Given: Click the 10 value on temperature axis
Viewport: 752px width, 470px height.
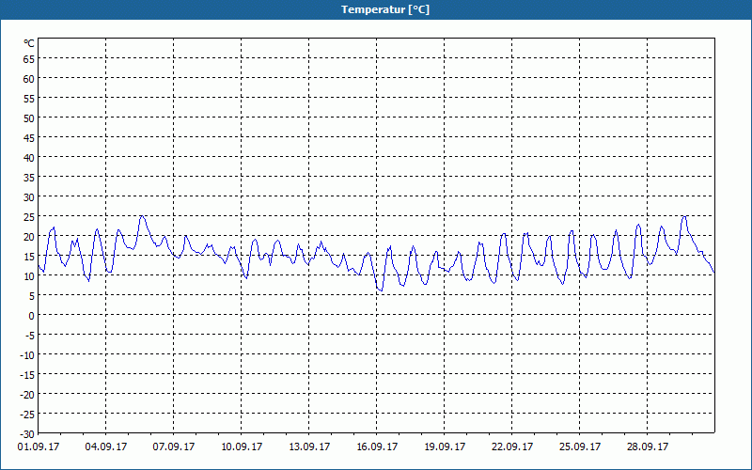Looking at the screenshot, I should (29, 275).
